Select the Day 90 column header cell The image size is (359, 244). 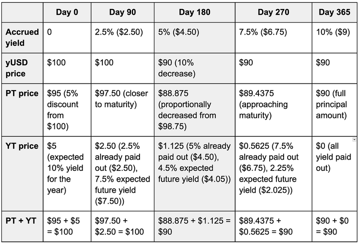coord(122,13)
